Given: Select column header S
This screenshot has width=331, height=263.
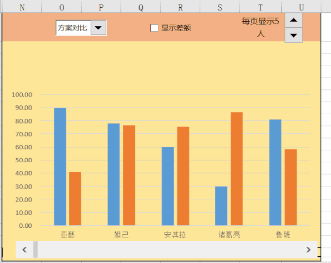Looking at the screenshot, I should click(220, 7).
